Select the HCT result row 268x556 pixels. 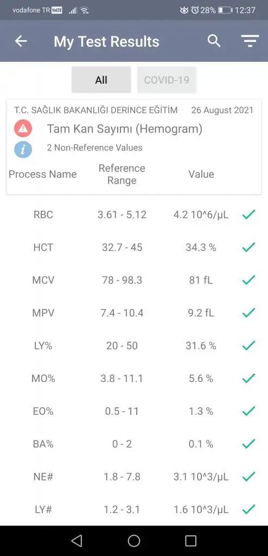pyautogui.click(x=134, y=247)
